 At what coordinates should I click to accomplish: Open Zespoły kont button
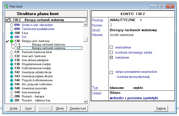pos(78,108)
